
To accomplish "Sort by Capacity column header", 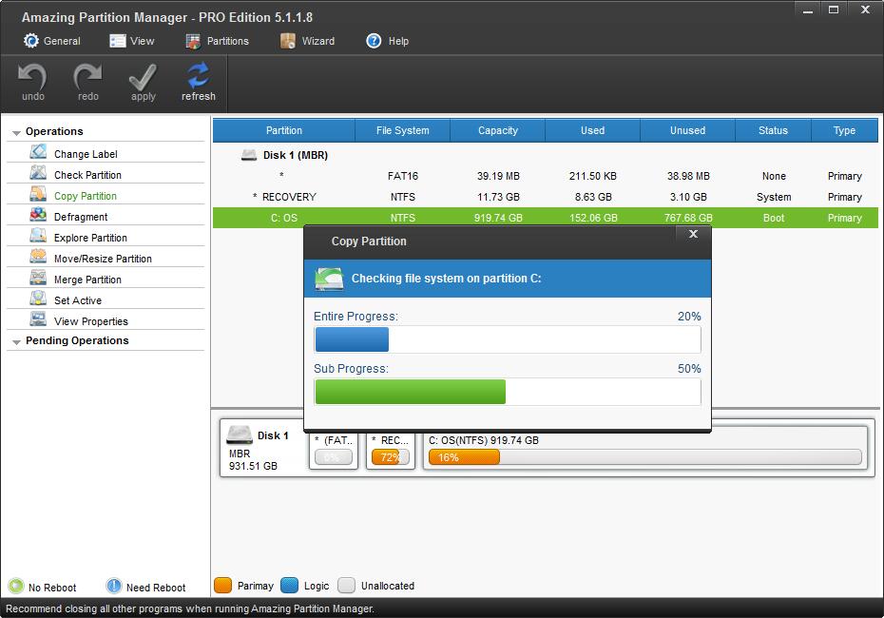I will 498,130.
